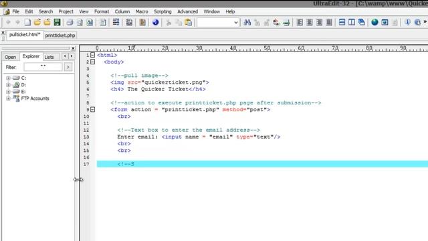The image size is (428, 241).
Task: Open the File menu
Action: [x=16, y=11]
